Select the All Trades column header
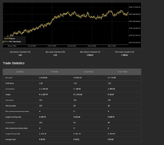 coord(54,72)
